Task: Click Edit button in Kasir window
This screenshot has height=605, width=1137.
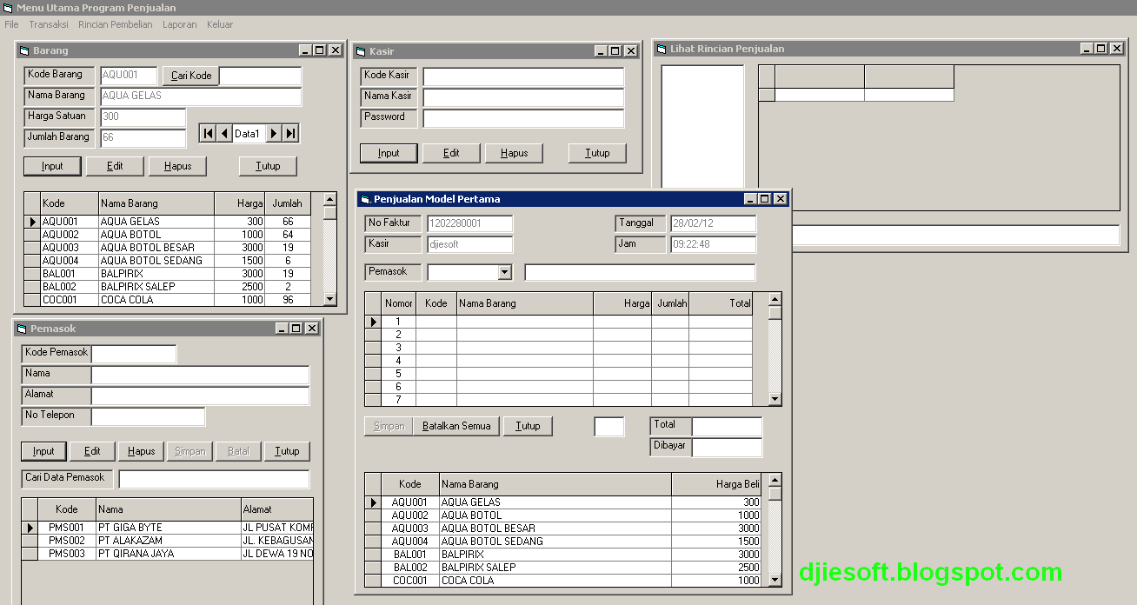Action: point(451,153)
